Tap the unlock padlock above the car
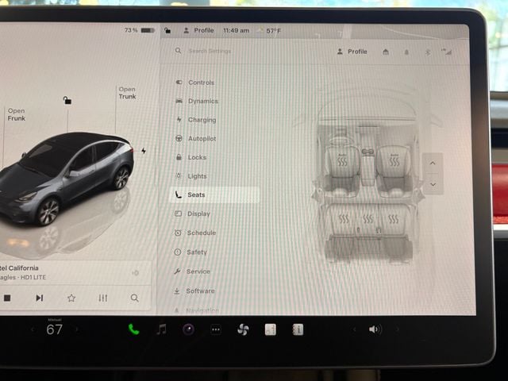 click(x=67, y=100)
